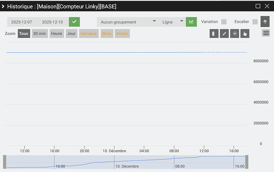Click the up arrow button beside Escalier

265,22
